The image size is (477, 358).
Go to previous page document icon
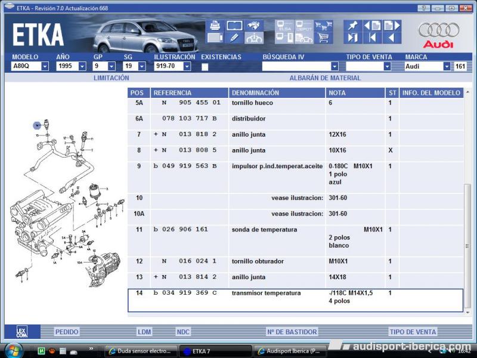(x=372, y=26)
